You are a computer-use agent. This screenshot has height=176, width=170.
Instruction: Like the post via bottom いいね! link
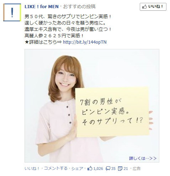(32, 169)
